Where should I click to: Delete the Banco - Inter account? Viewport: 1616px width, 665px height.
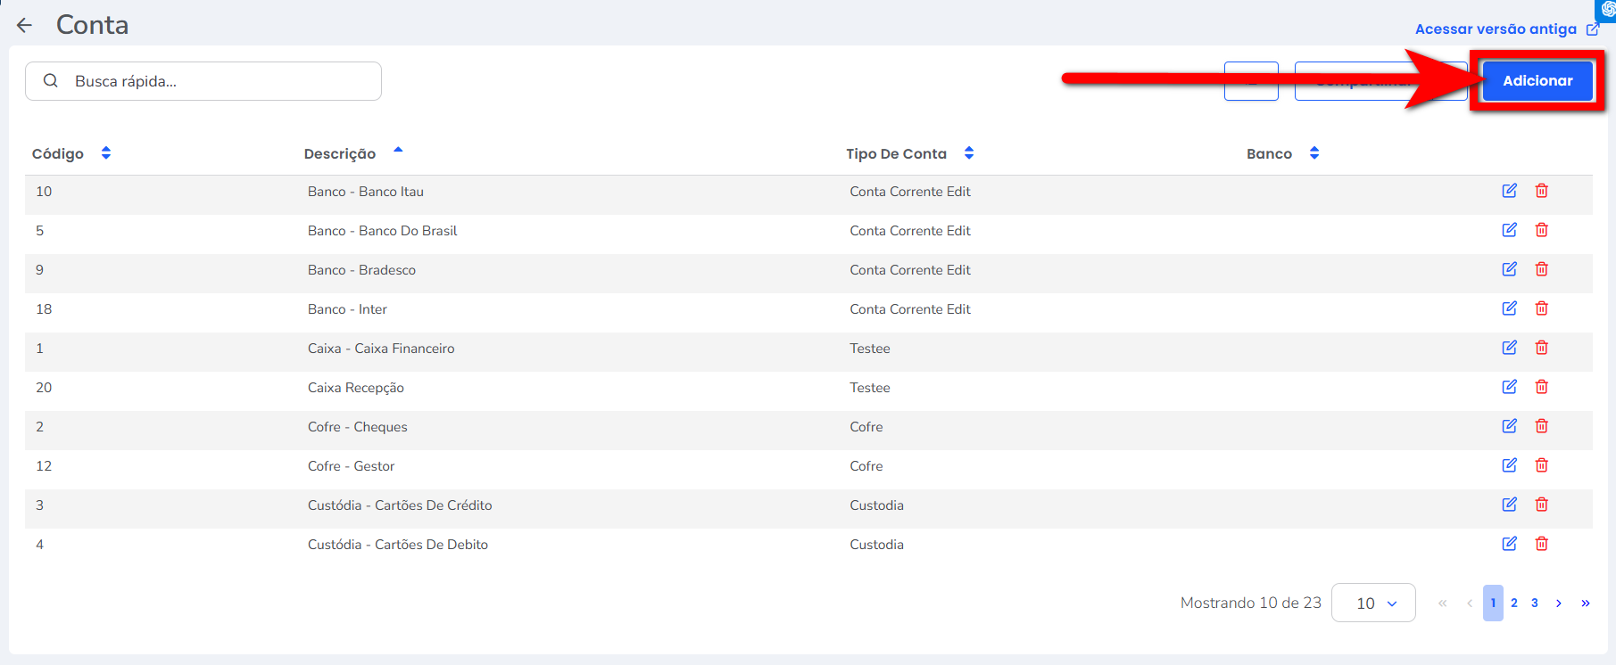click(x=1541, y=308)
